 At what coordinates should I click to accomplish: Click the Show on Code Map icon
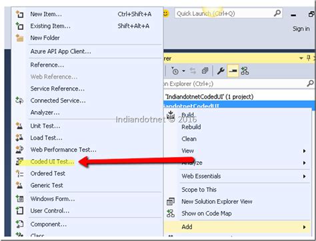[171, 214]
